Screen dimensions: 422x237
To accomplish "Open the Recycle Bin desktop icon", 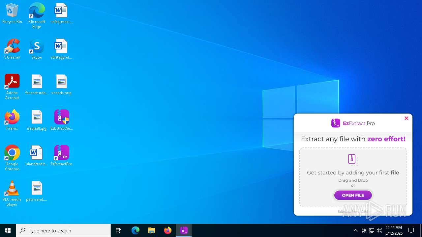I will click(x=12, y=13).
